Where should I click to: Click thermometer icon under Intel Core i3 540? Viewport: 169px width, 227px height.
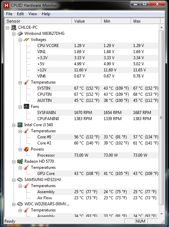(x=26, y=131)
